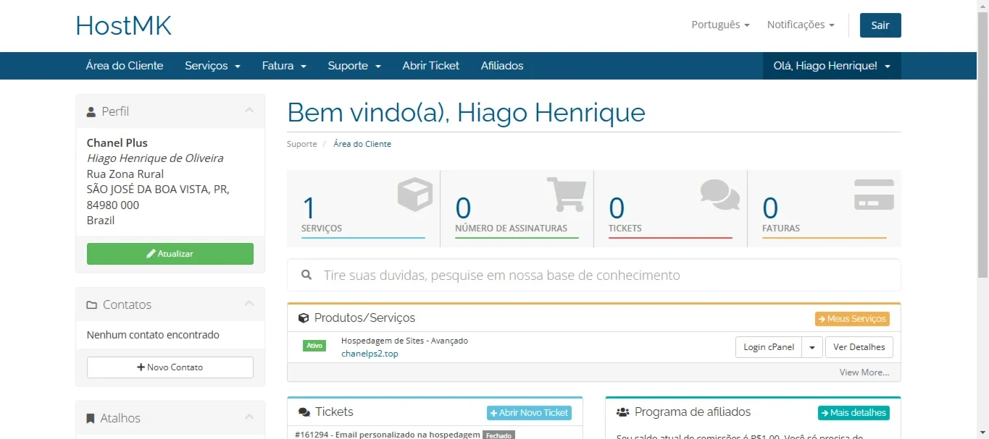Click the knowledge base search field
Viewport: 989px width, 439px height.
point(594,276)
